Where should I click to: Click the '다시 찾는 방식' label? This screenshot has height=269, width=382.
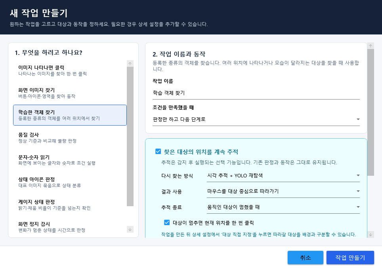(x=177, y=176)
